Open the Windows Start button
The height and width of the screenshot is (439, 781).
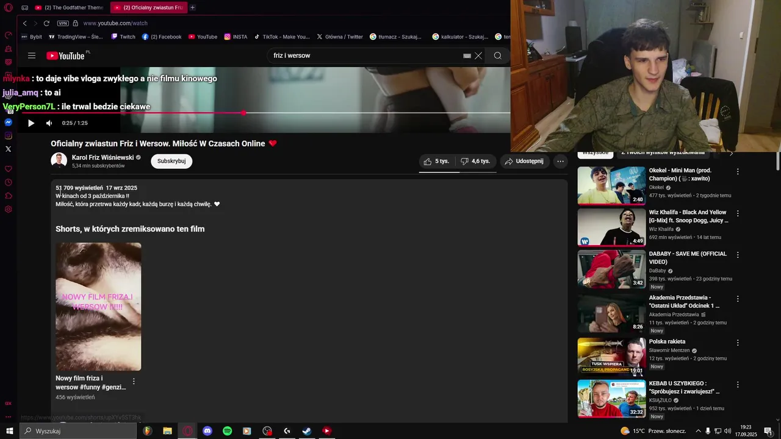point(9,431)
